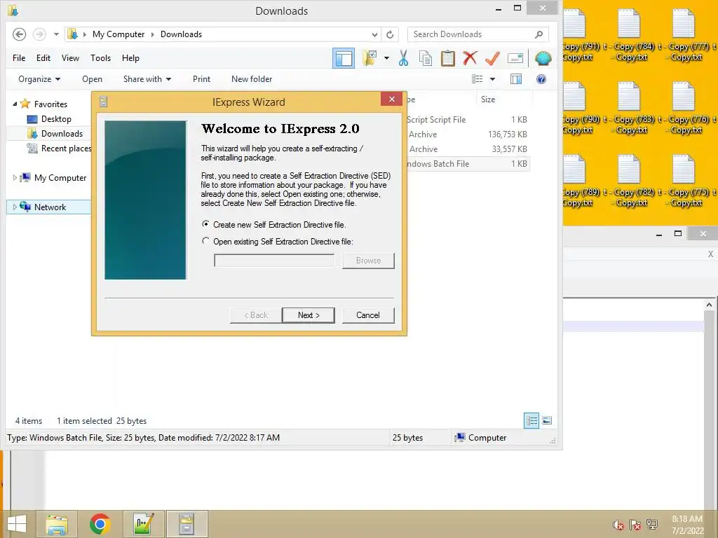Click Print in the command bar
The height and width of the screenshot is (538, 718).
click(x=201, y=79)
